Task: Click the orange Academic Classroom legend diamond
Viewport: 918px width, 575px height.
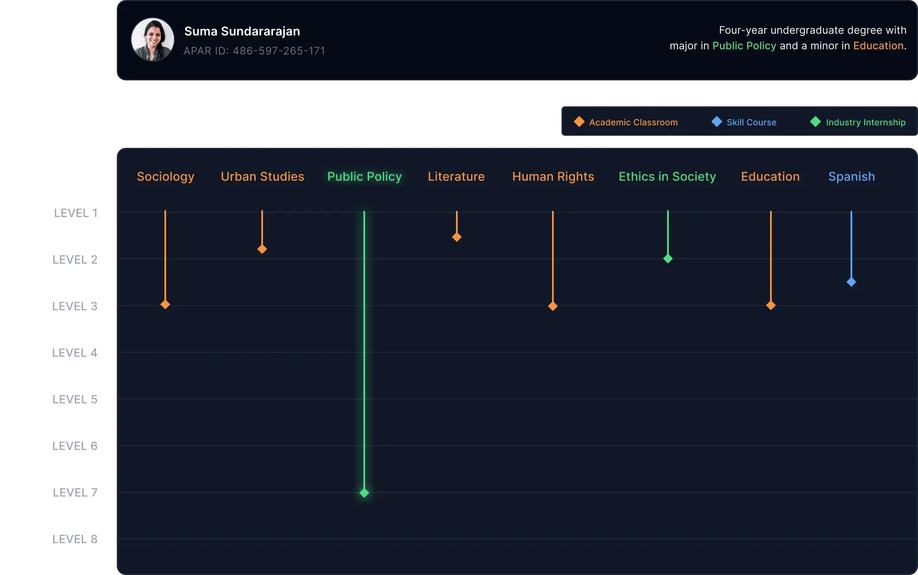Action: 579,122
